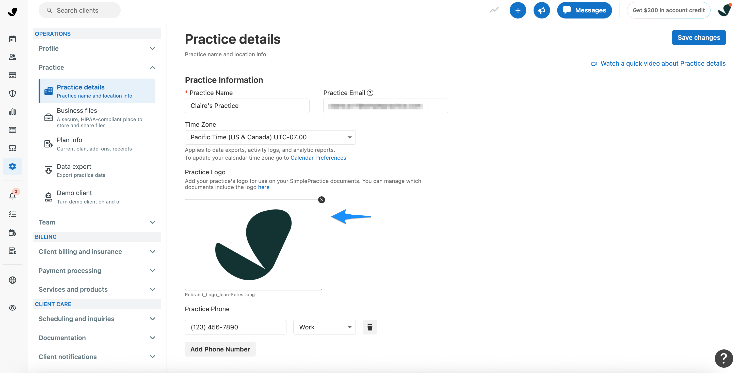
Task: Open the clients people icon in sidebar
Action: point(12,57)
